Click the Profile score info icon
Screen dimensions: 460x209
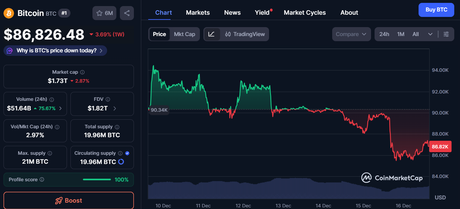tap(42, 180)
